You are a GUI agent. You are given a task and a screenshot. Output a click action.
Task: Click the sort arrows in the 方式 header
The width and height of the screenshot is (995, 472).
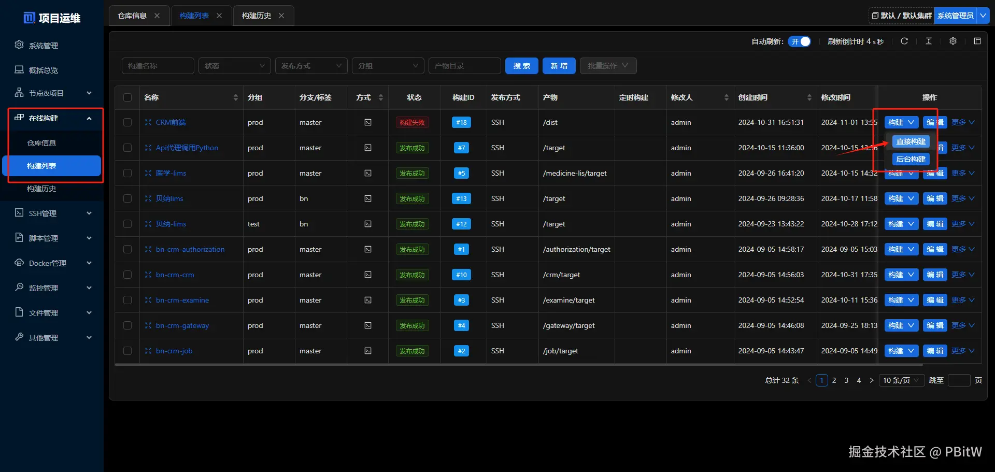381,97
